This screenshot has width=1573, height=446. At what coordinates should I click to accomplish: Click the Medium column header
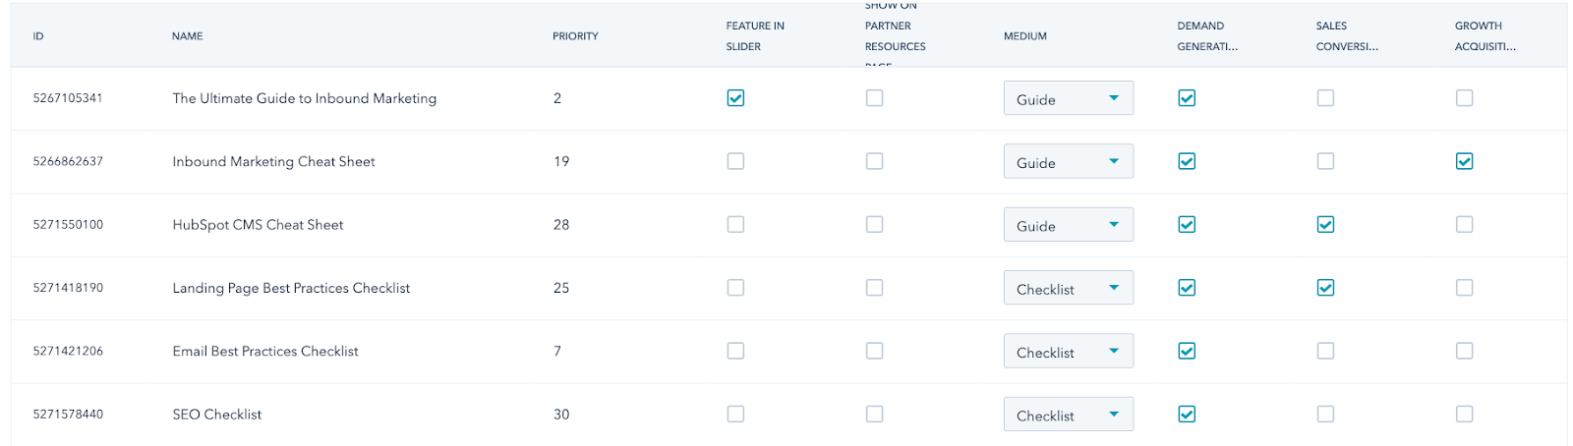[1024, 36]
